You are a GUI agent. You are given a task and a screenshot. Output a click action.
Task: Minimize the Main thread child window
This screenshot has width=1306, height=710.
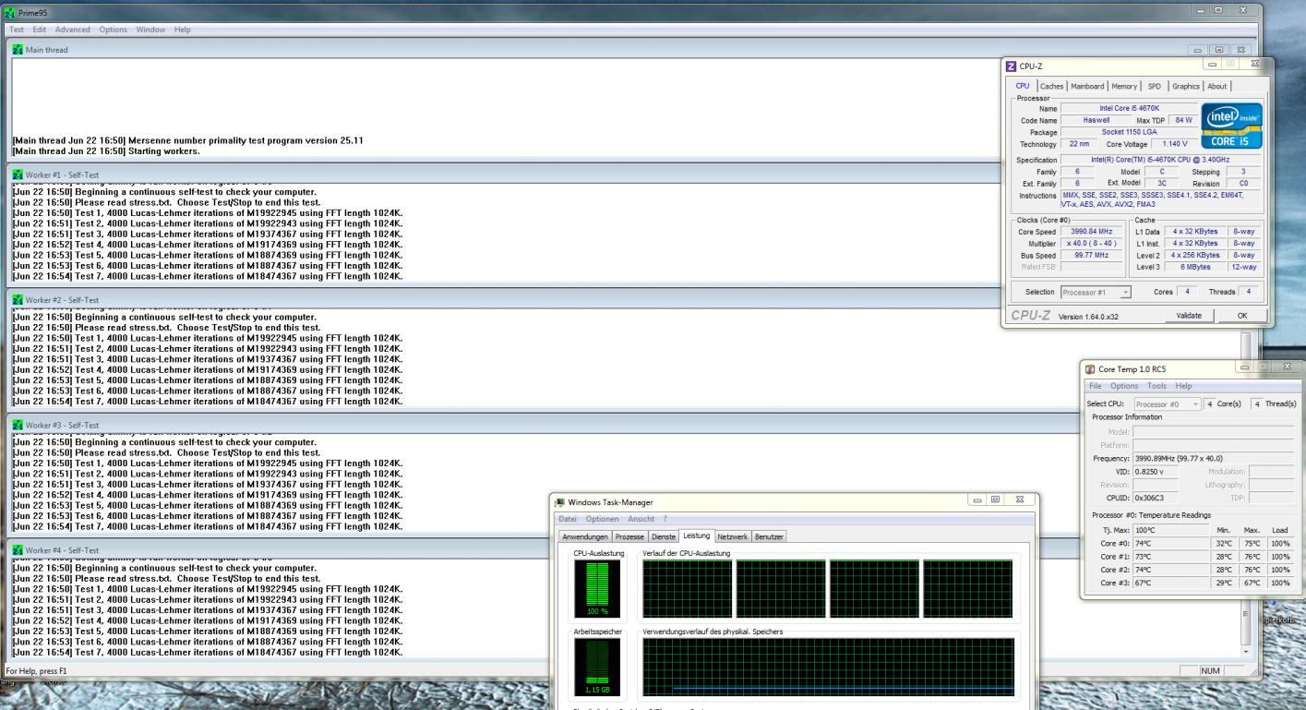pos(1200,49)
